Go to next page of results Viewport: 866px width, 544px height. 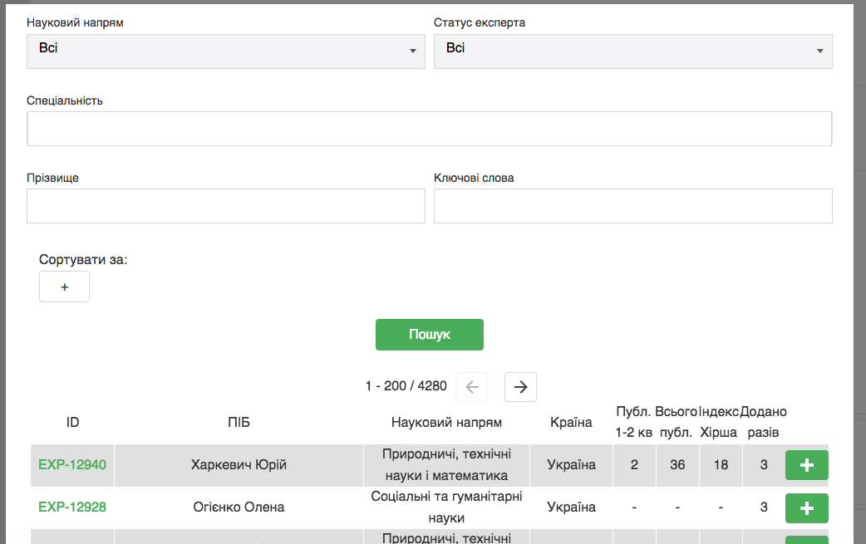pyautogui.click(x=520, y=387)
